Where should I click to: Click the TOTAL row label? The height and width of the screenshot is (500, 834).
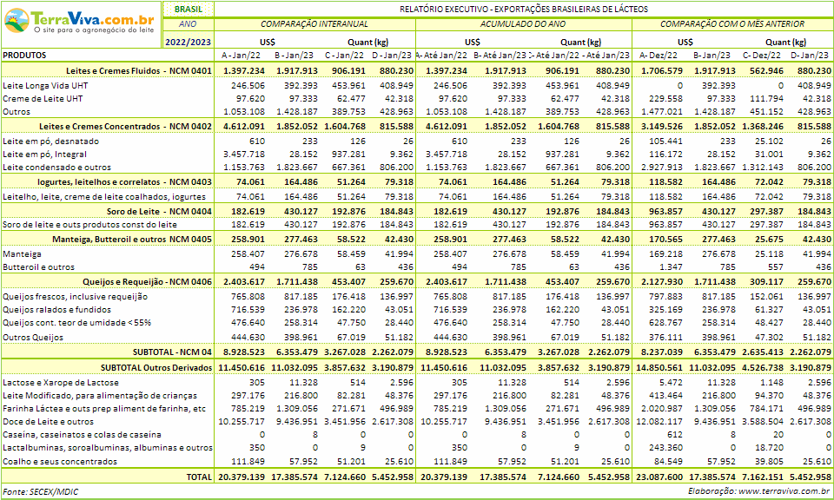pos(199,477)
